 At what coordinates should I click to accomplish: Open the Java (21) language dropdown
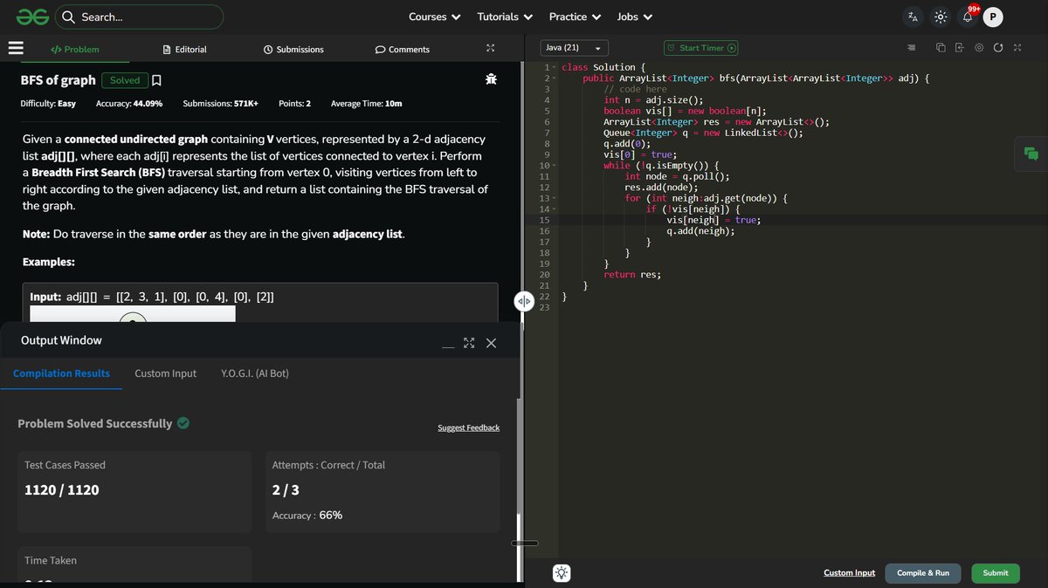(574, 48)
